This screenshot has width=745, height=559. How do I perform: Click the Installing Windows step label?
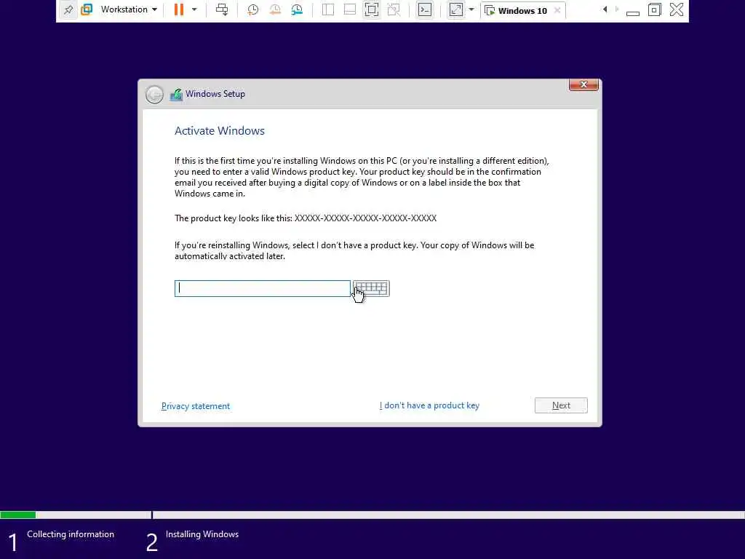pos(202,534)
